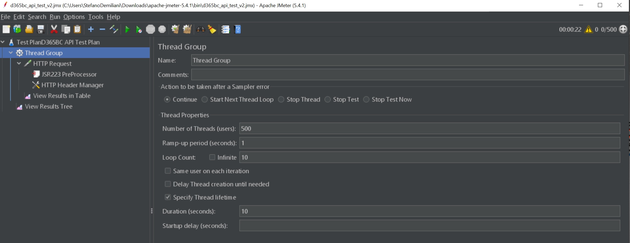Select View Results Tree in tree
Viewport: 630px width, 243px height.
[x=49, y=106]
